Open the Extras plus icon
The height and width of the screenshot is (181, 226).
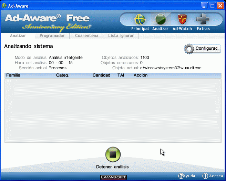[x=203, y=20]
